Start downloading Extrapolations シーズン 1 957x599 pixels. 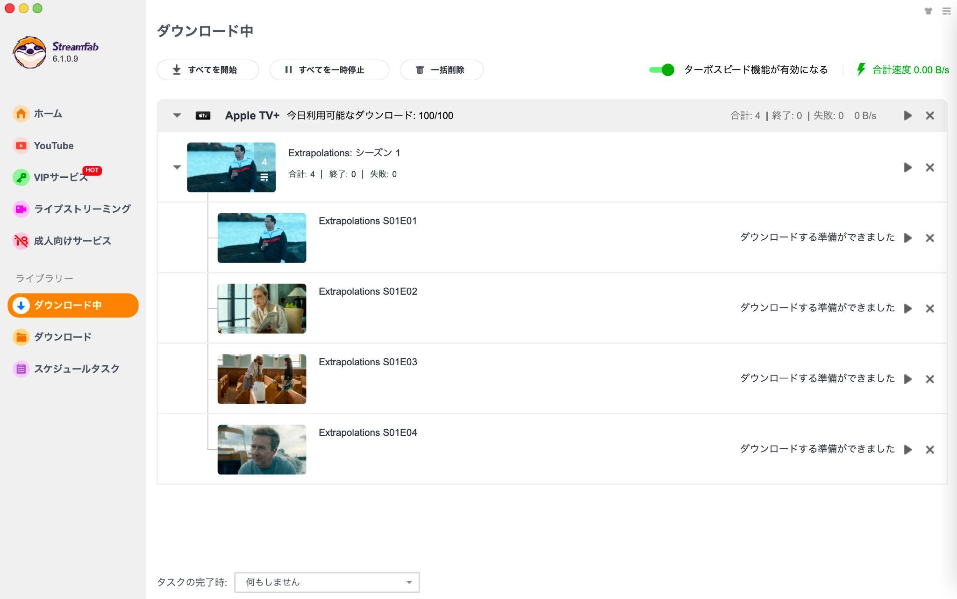[x=907, y=167]
